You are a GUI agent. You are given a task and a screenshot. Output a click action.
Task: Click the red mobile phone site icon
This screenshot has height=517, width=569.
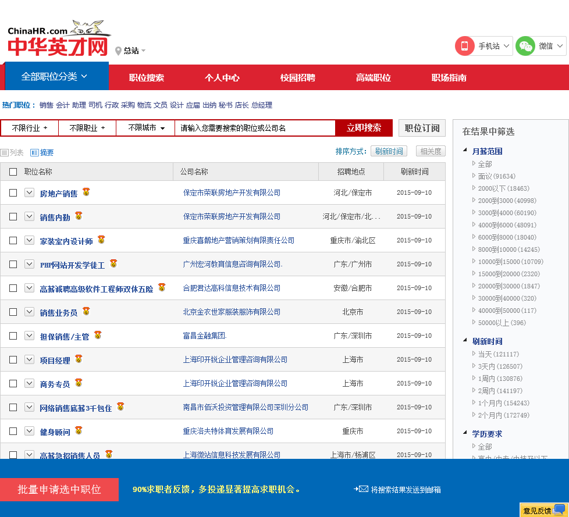(464, 46)
